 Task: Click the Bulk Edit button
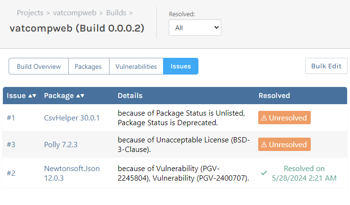pos(326,66)
